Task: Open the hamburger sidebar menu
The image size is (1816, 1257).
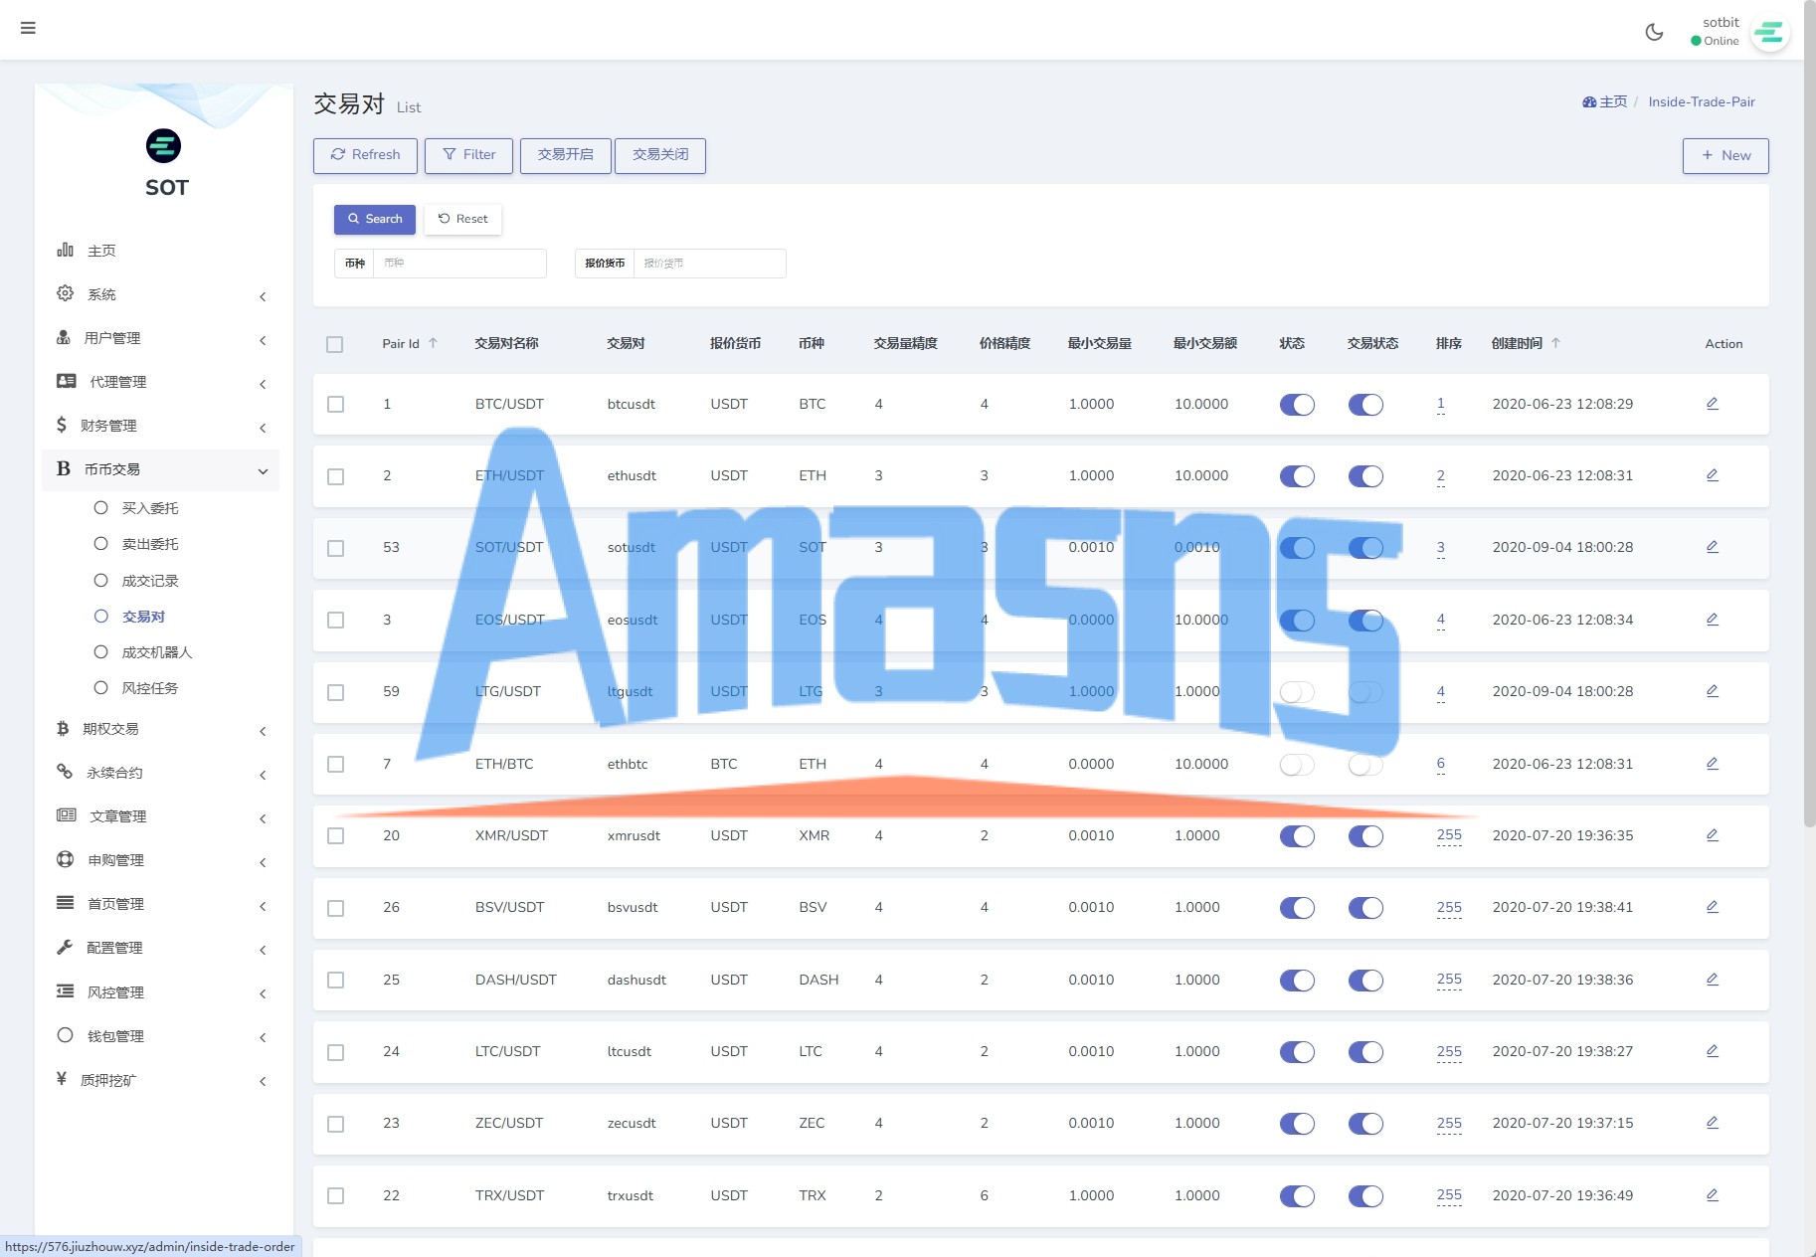Action: [x=28, y=28]
